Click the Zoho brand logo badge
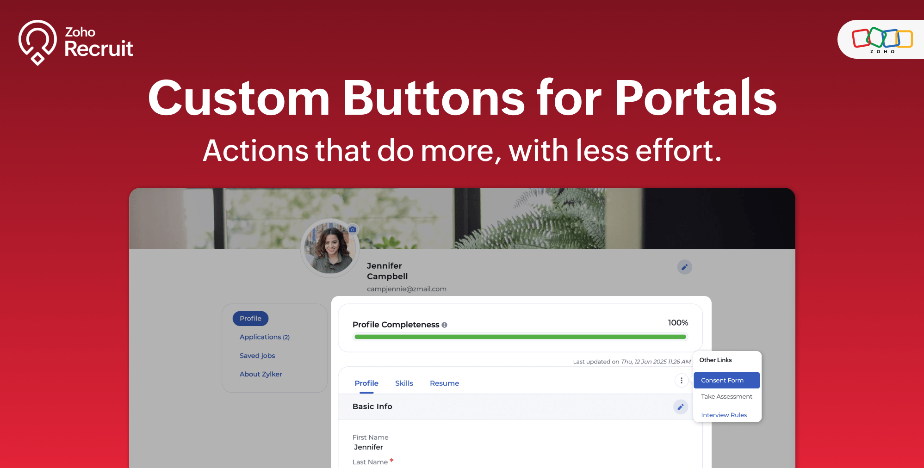924x468 pixels. tap(881, 39)
